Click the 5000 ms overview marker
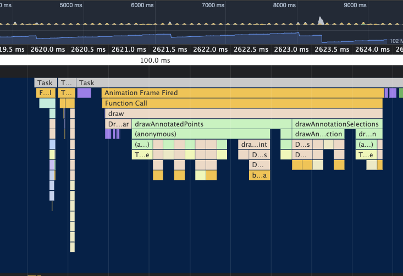Screen dimensions: 403x276 (x=71, y=5)
